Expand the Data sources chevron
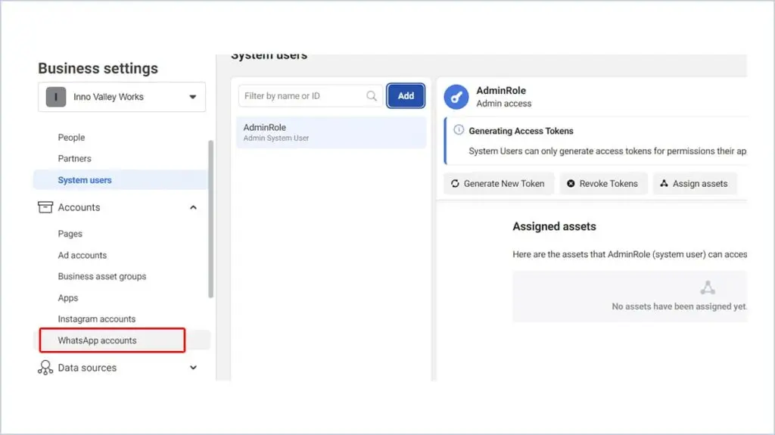The width and height of the screenshot is (775, 435). [193, 368]
